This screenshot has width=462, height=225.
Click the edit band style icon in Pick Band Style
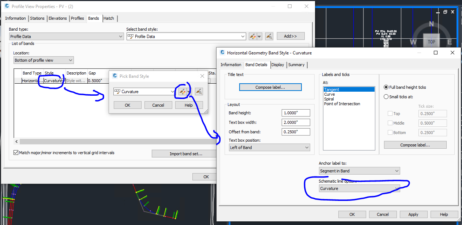tap(183, 91)
